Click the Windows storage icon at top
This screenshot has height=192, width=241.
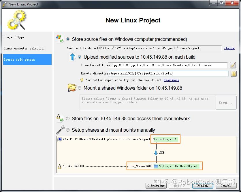(61, 39)
